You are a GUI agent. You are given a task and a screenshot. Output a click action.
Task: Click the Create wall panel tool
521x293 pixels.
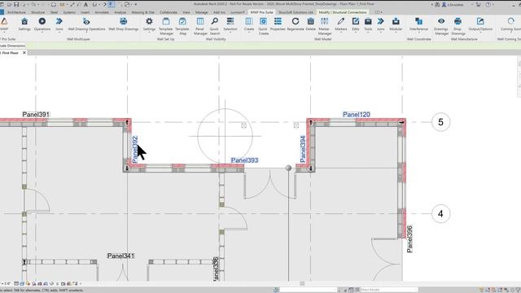(x=248, y=24)
